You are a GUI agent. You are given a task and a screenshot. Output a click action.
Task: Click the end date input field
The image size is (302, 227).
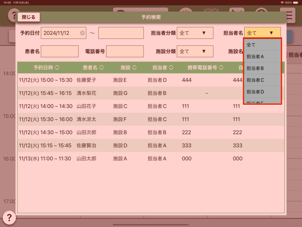121,33
